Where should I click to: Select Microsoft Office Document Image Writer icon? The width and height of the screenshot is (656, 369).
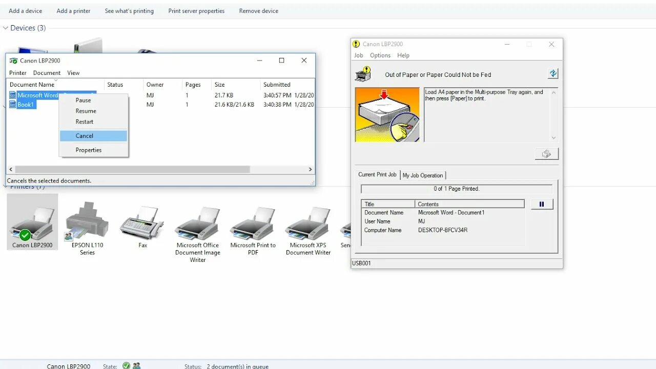click(x=198, y=235)
